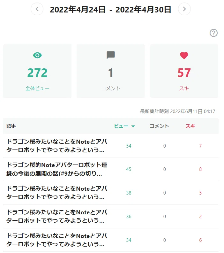Viewport: 224px width, 253px height.
Task: Toggle sort arrow beside ビュー column
Action: point(133,126)
